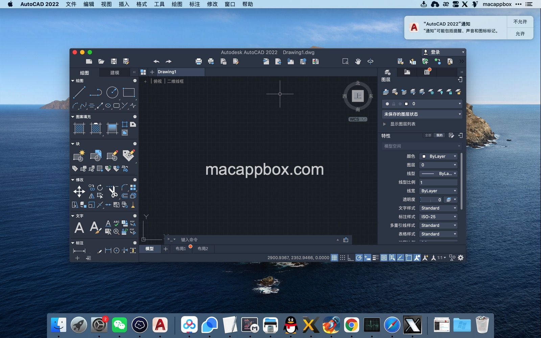Image resolution: width=541 pixels, height=338 pixels.
Task: Open the 1:1 annotation scale dropdown
Action: coord(442,258)
